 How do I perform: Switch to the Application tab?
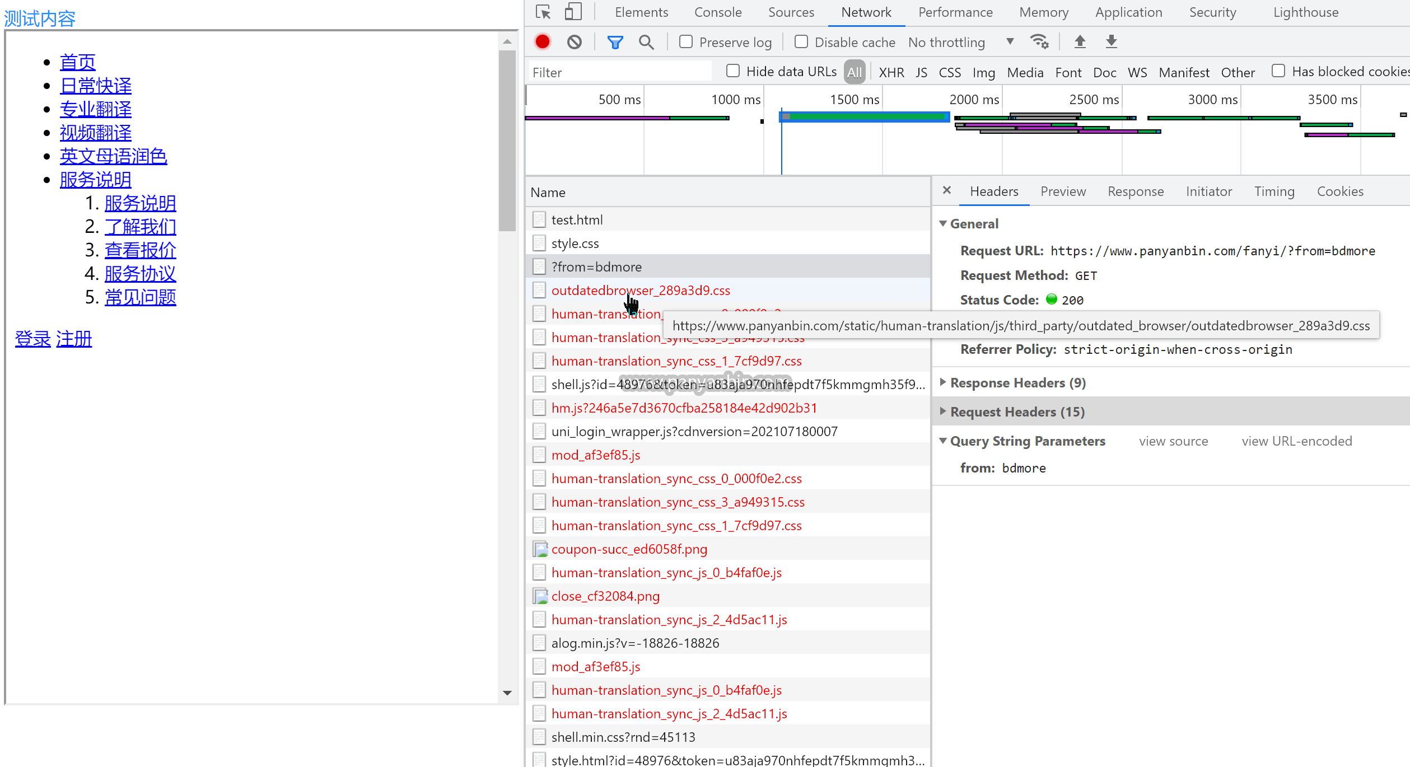[1128, 12]
